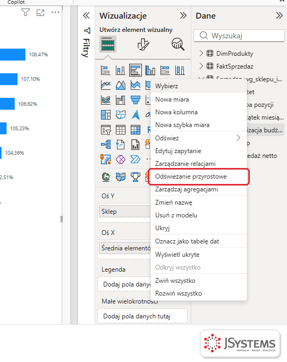The width and height of the screenshot is (287, 362).
Task: Choose the Azure Maps visual
Action: [136, 115]
